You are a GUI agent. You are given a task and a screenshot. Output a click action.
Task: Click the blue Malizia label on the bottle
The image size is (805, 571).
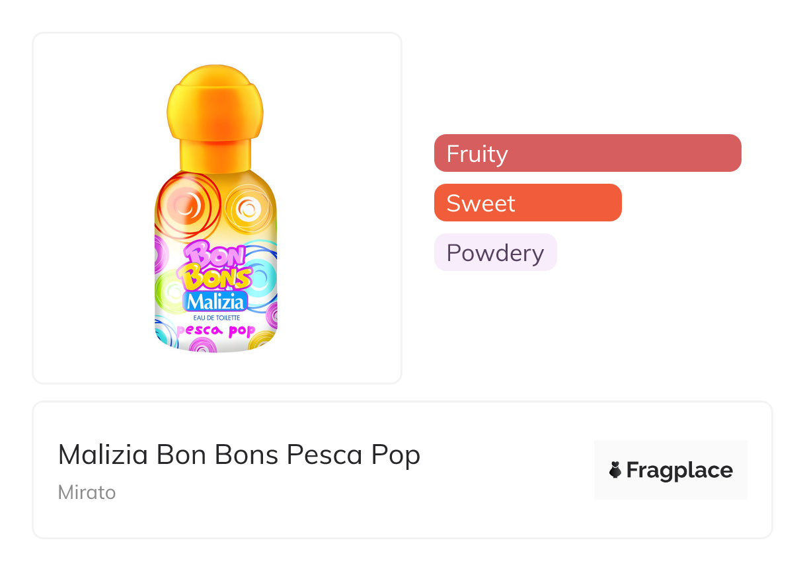pyautogui.click(x=215, y=301)
